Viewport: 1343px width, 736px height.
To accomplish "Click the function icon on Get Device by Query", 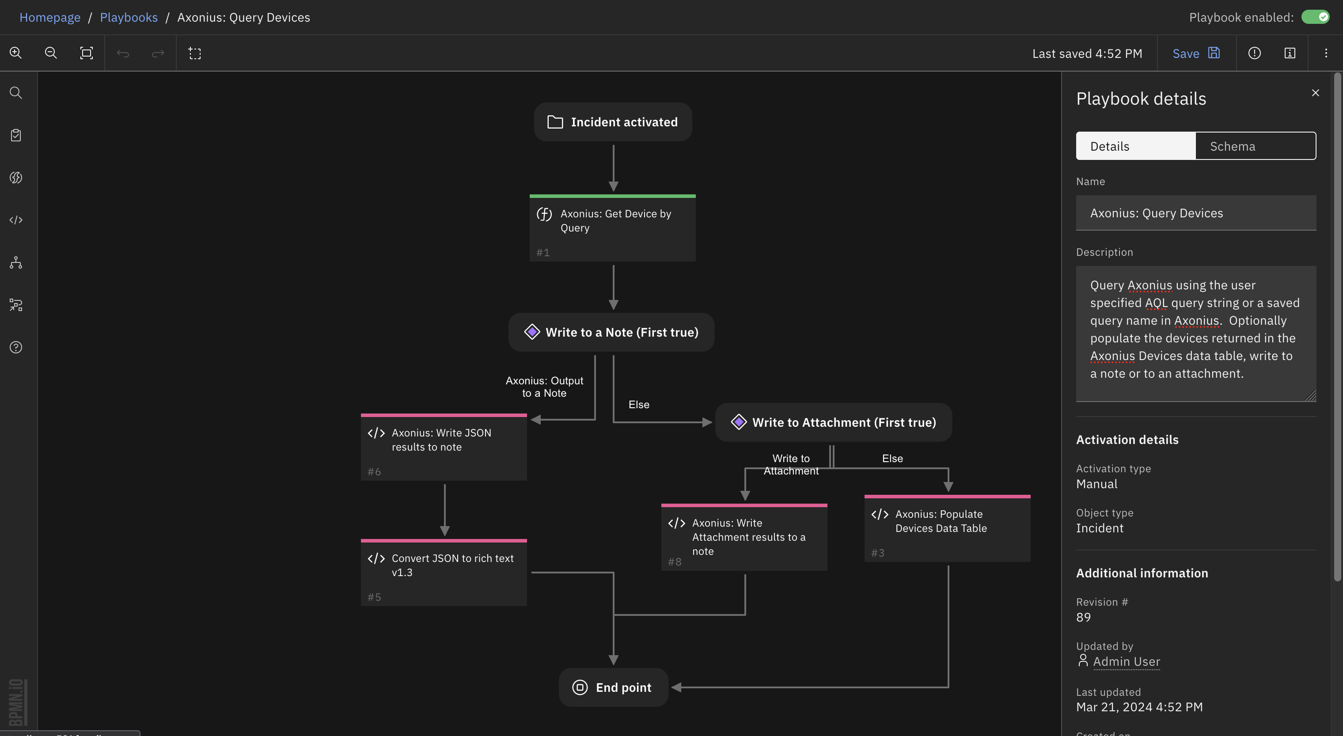I will point(544,214).
